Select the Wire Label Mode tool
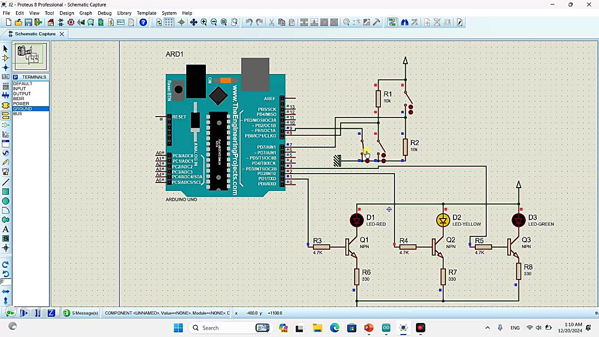The height and width of the screenshot is (337, 599). coord(6,77)
